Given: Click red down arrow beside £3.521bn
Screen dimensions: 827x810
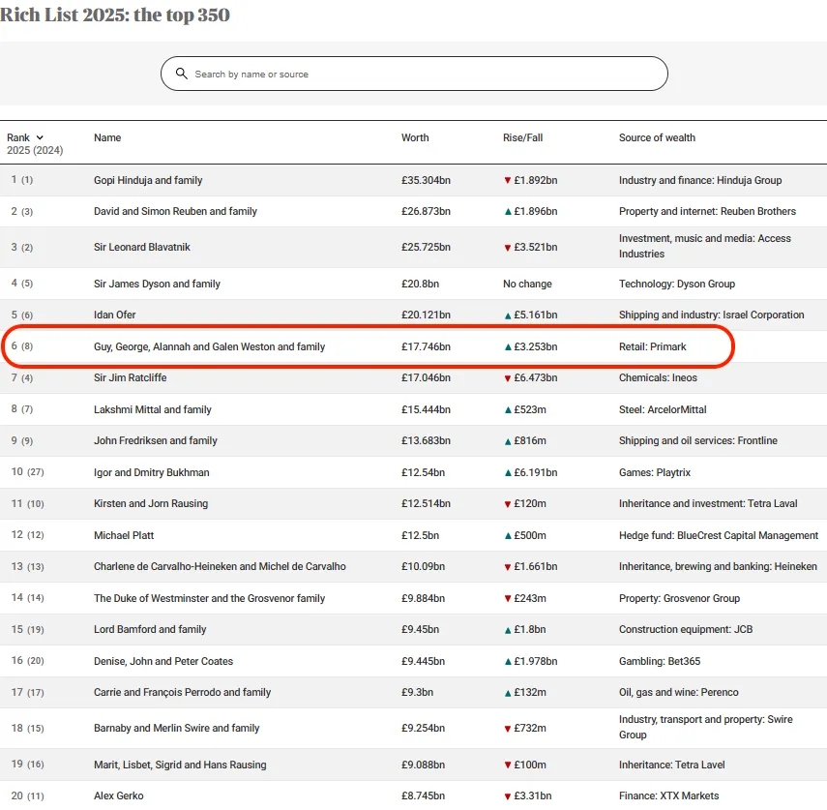Looking at the screenshot, I should (507, 248).
